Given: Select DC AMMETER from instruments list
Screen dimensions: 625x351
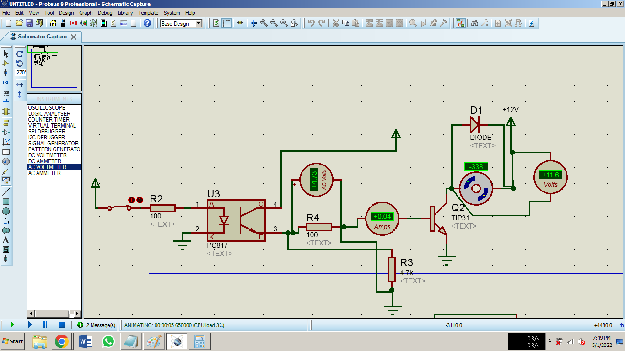Looking at the screenshot, I should (x=45, y=161).
